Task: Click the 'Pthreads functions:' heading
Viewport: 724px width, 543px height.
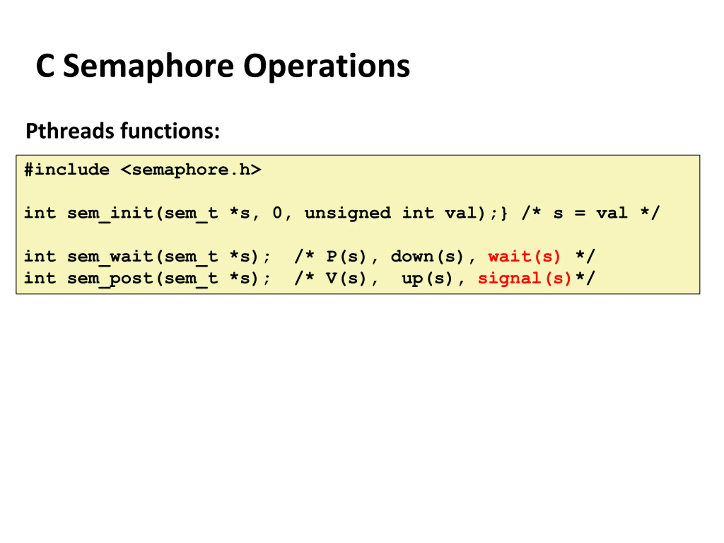Action: pos(123,131)
